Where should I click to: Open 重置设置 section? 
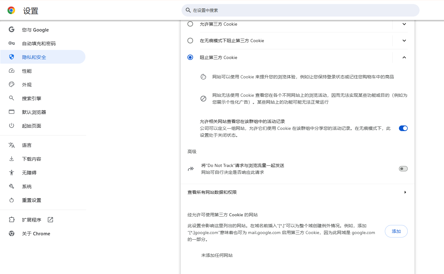(43, 200)
